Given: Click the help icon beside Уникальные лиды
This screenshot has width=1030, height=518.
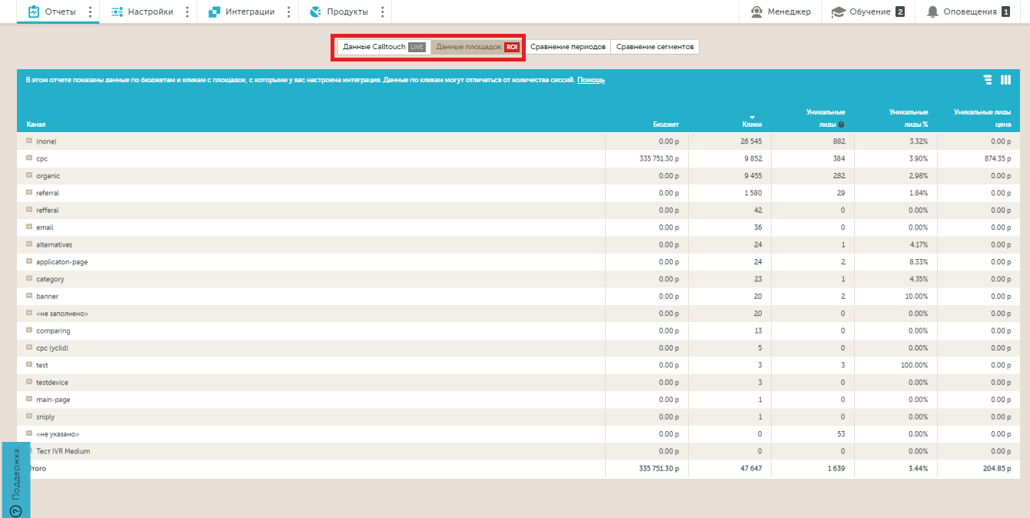Looking at the screenshot, I should 842,125.
